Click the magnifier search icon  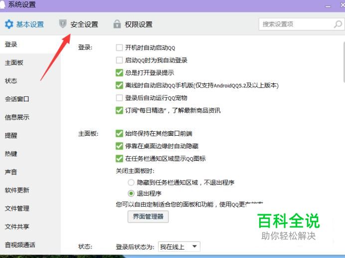click(338, 24)
